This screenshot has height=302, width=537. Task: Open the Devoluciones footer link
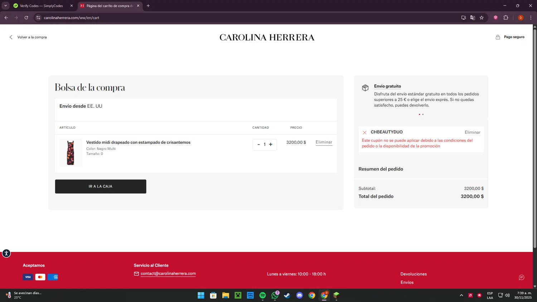tap(413, 274)
